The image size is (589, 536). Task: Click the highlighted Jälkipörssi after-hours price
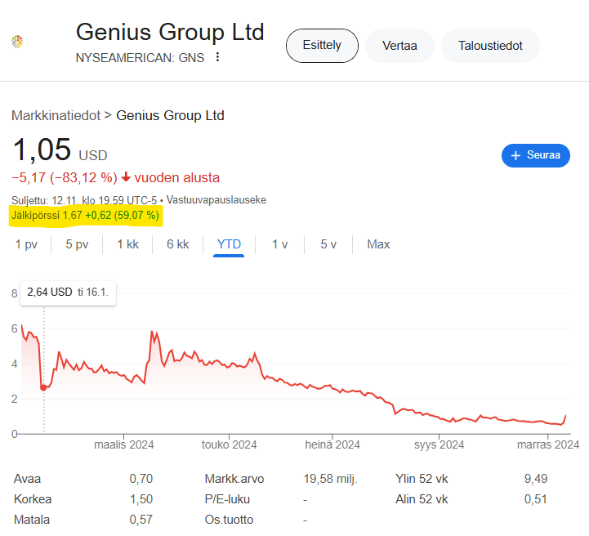click(85, 216)
